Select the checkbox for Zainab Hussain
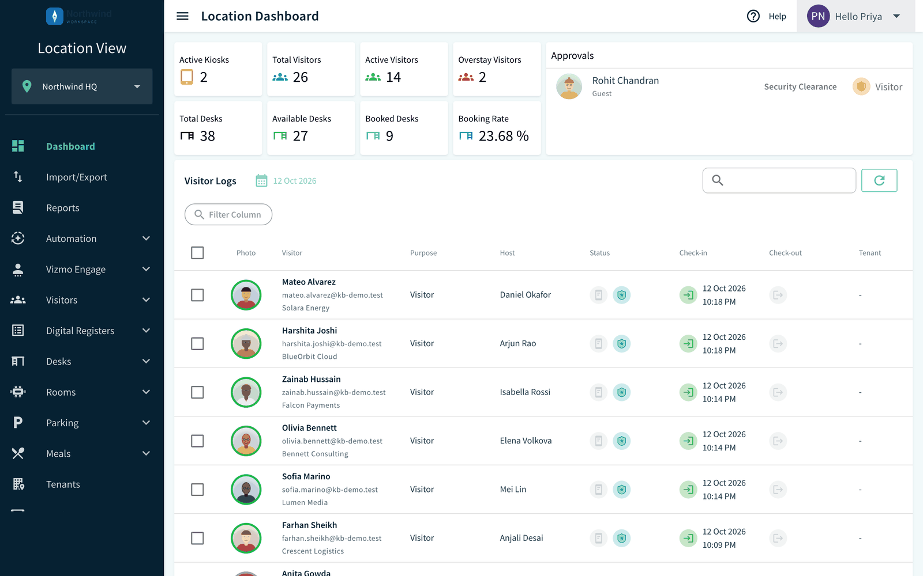Image resolution: width=923 pixels, height=576 pixels. [197, 392]
